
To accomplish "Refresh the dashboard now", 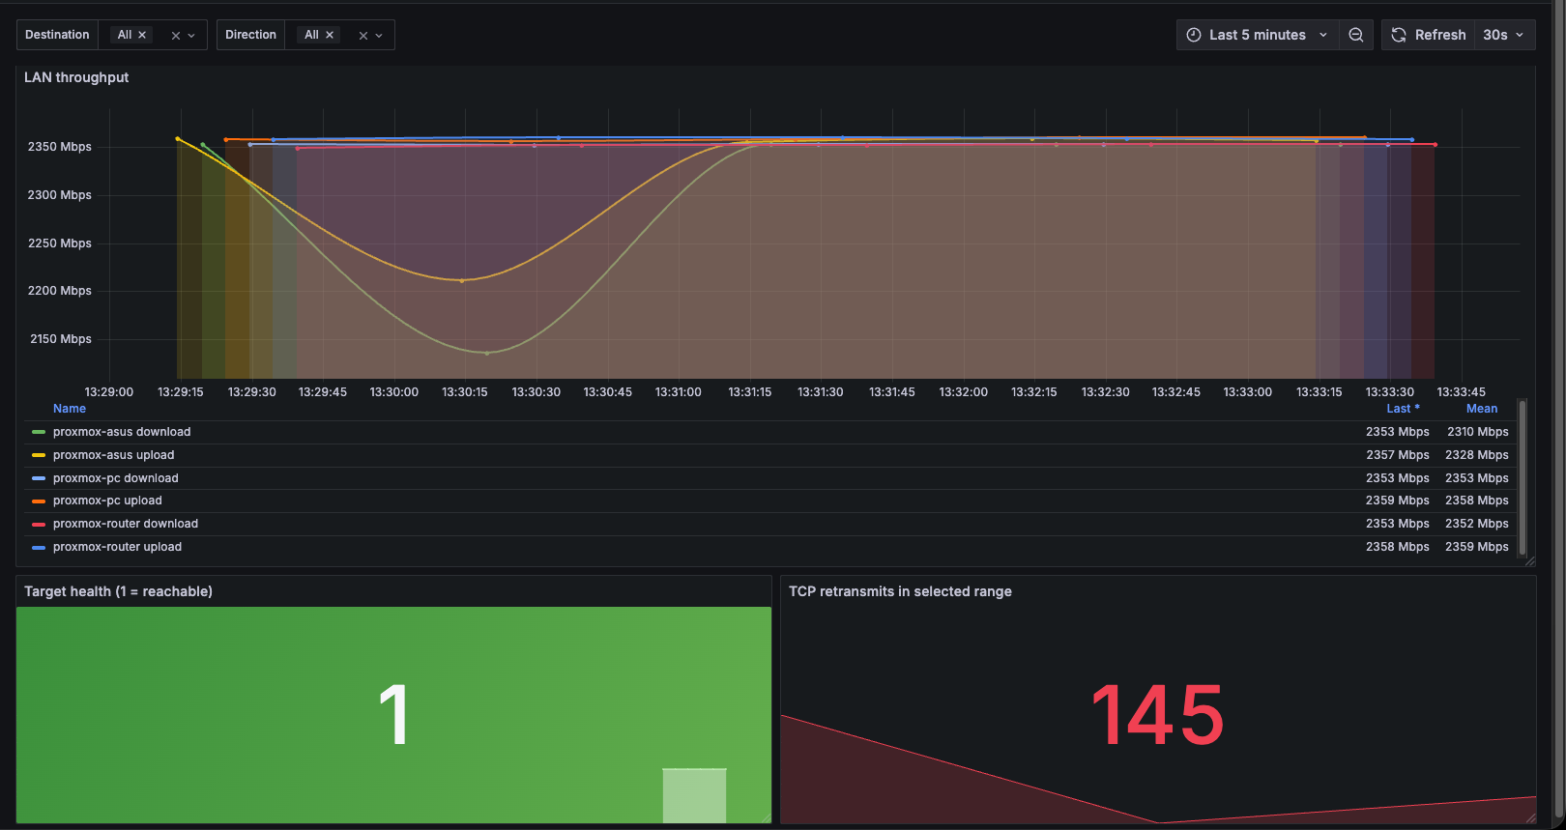I will coord(1429,35).
